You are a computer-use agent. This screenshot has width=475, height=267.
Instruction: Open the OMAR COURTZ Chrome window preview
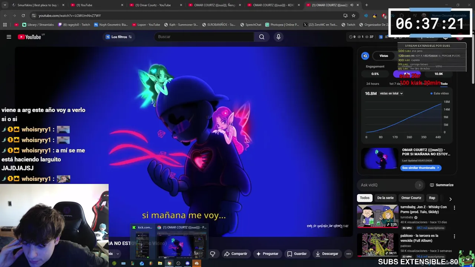click(x=181, y=241)
